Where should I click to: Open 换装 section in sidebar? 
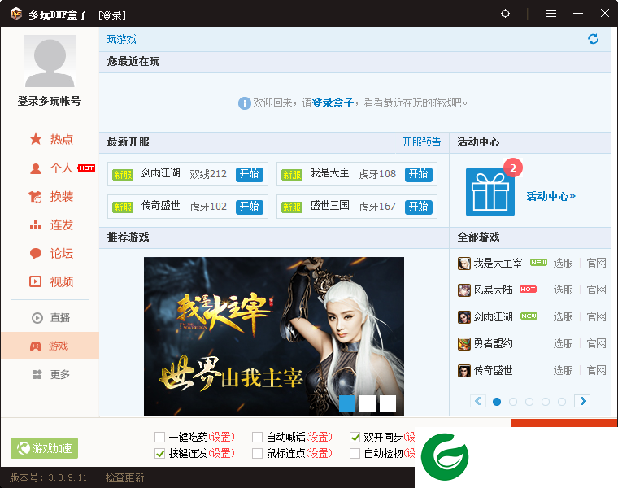click(x=51, y=196)
